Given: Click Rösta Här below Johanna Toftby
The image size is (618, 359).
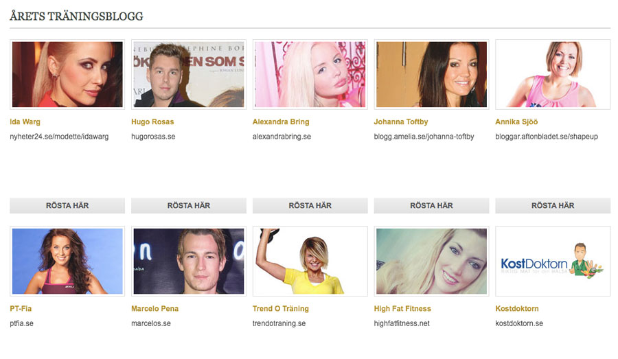Looking at the screenshot, I should click(432, 206).
